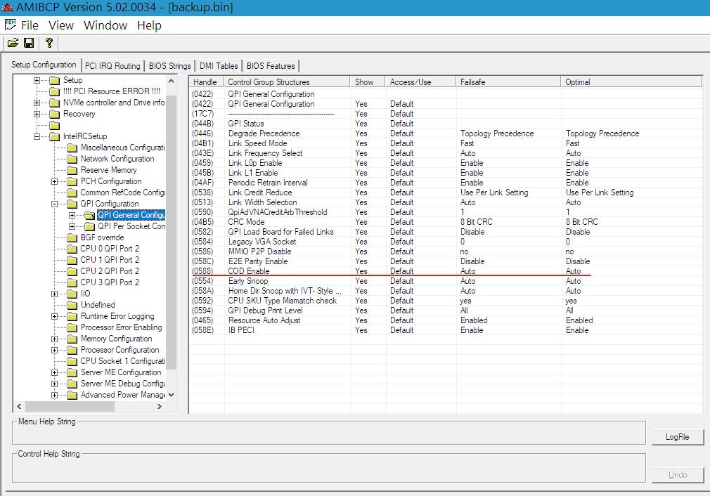This screenshot has width=710, height=496.
Task: Click the Processor Configuration folder icon
Action: click(72, 351)
